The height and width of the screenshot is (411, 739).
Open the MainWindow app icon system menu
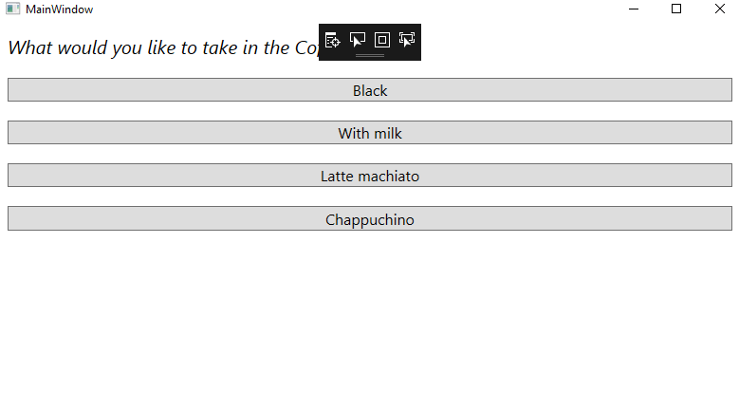point(12,9)
